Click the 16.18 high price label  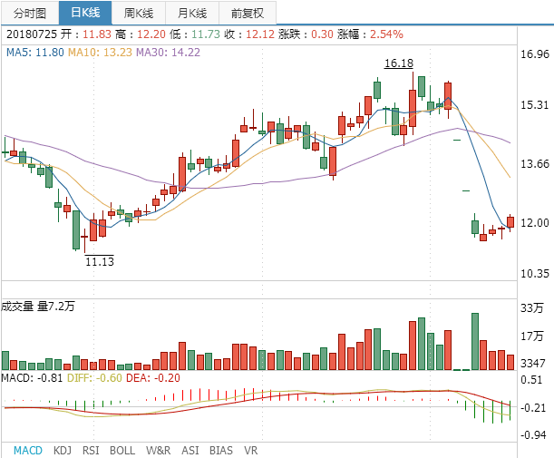[399, 63]
